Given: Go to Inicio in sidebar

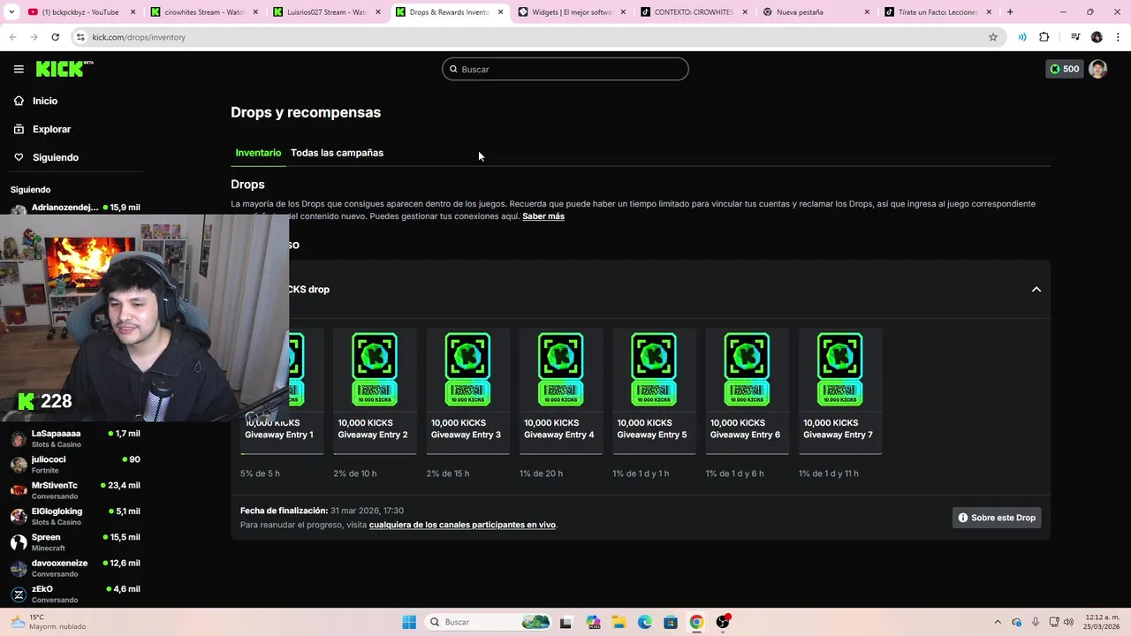Looking at the screenshot, I should pos(45,101).
